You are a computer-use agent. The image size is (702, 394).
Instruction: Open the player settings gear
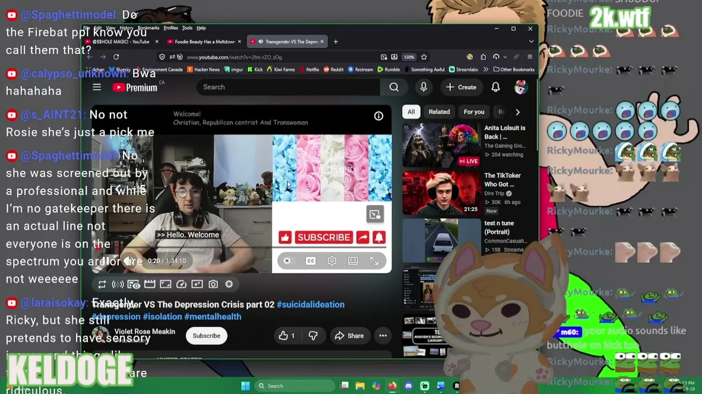(332, 261)
